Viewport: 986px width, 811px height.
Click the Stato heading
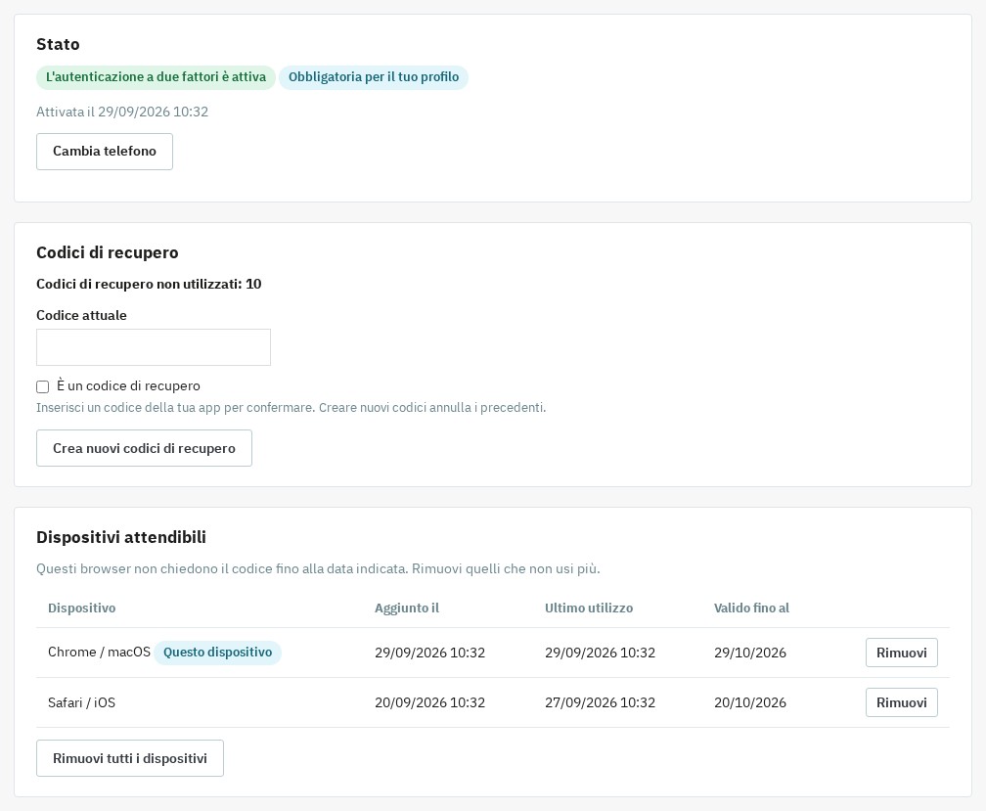coord(58,45)
